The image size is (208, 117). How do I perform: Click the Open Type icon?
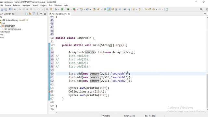coord(94,9)
